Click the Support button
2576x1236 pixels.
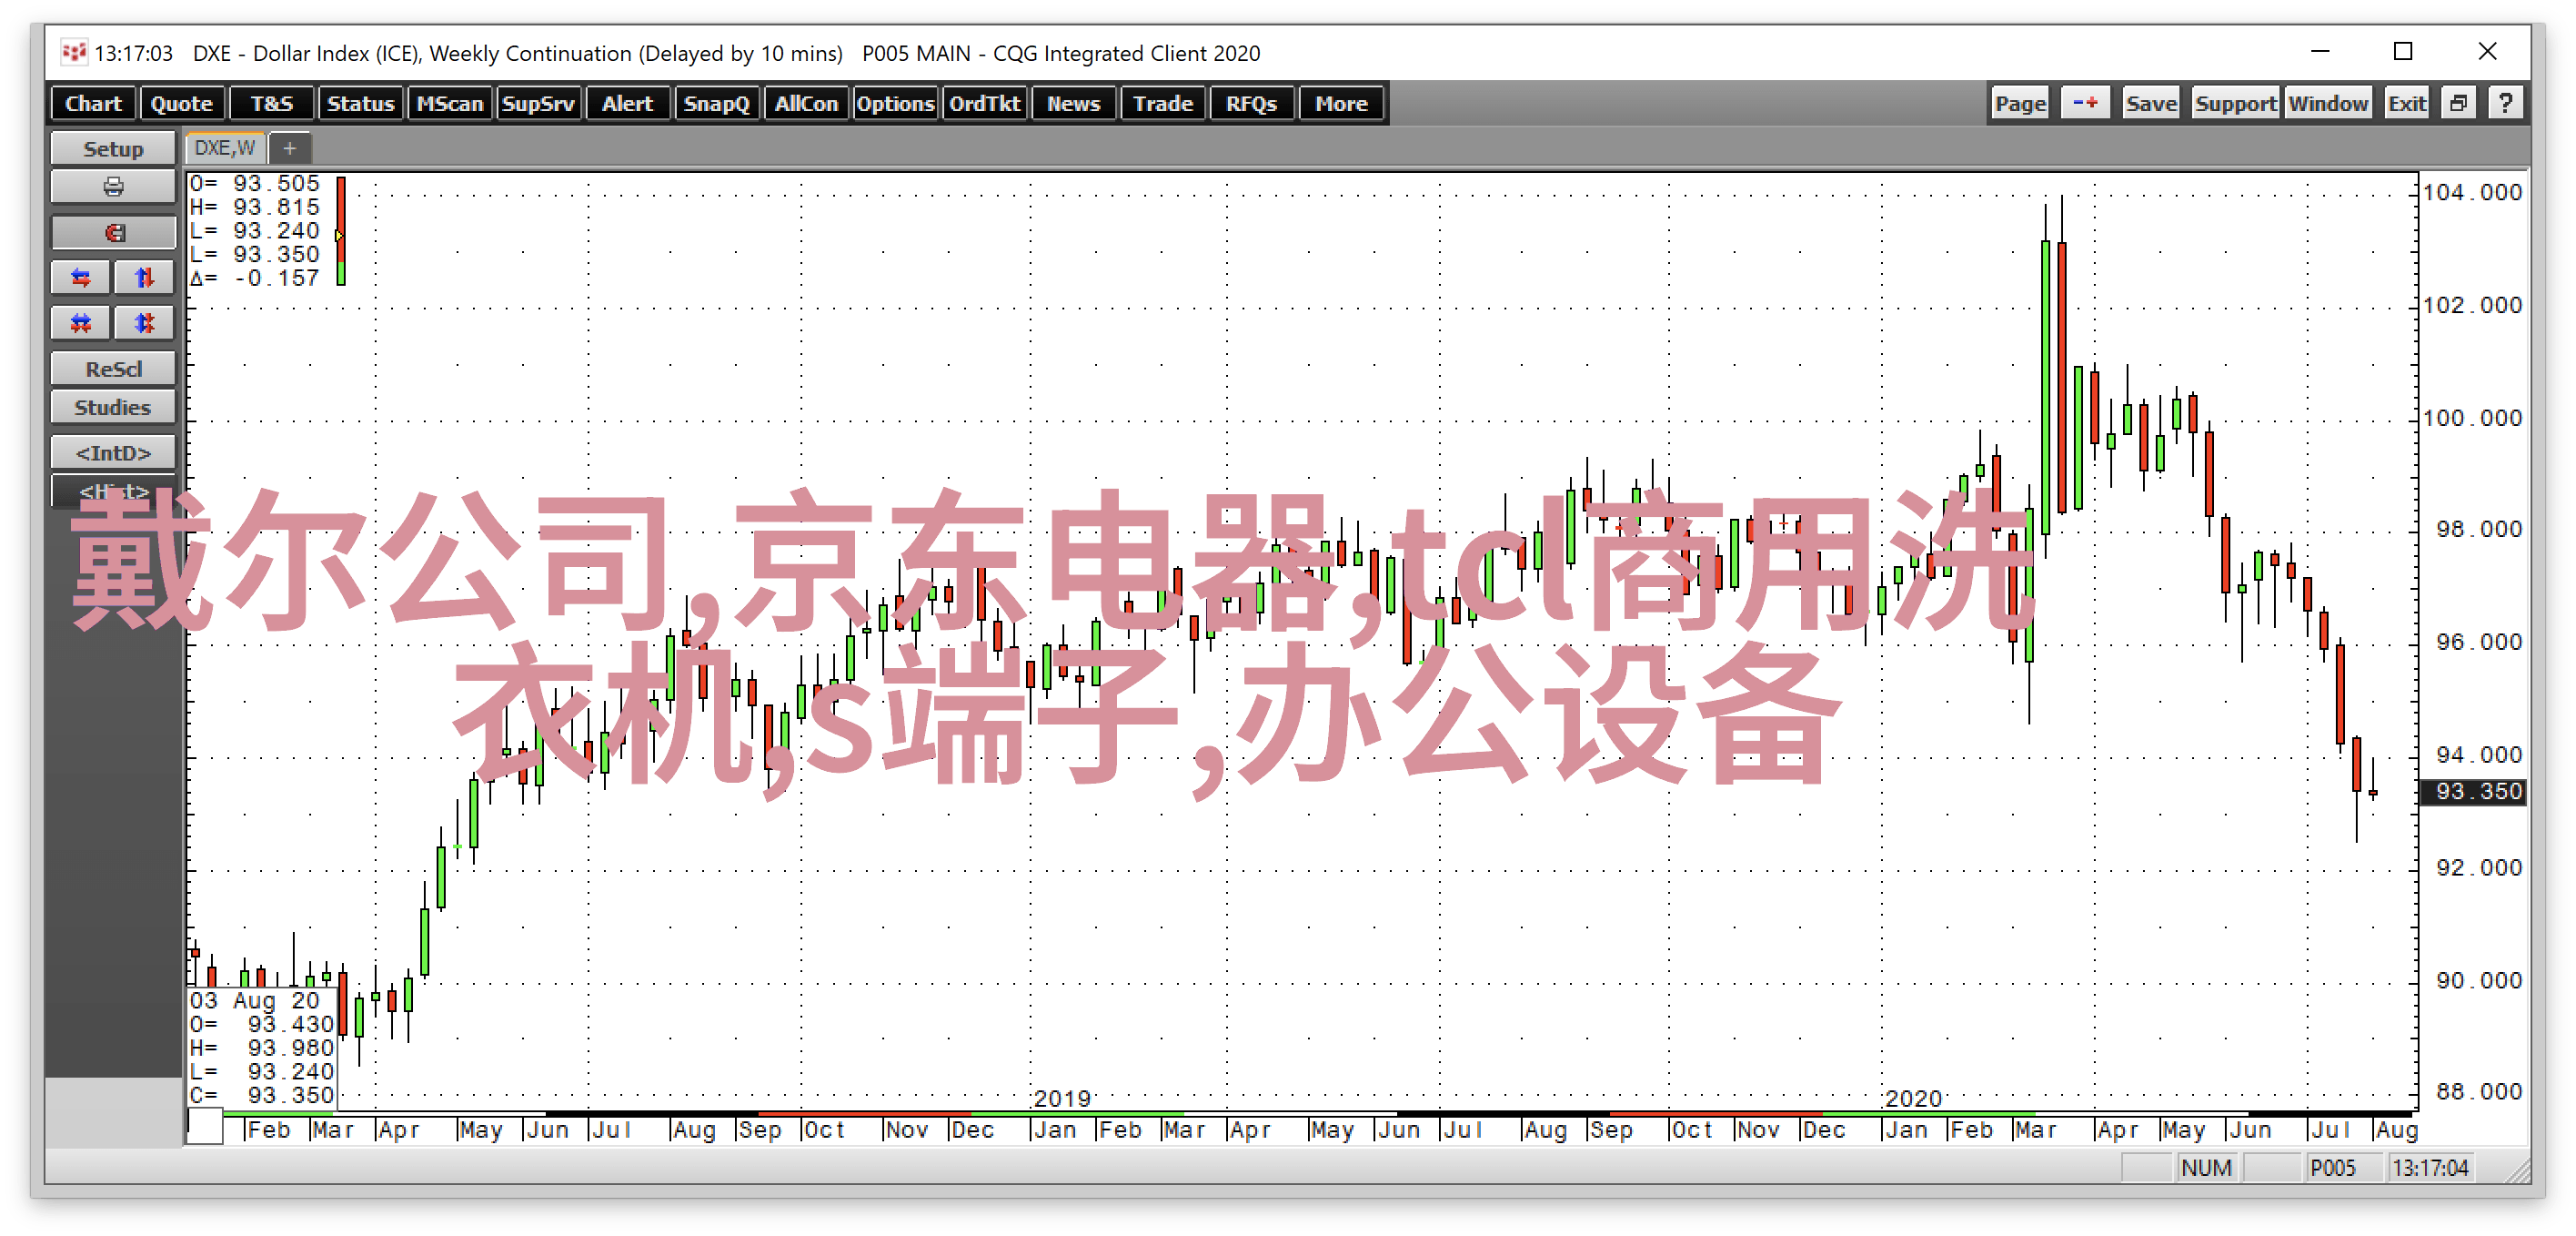(x=2235, y=103)
